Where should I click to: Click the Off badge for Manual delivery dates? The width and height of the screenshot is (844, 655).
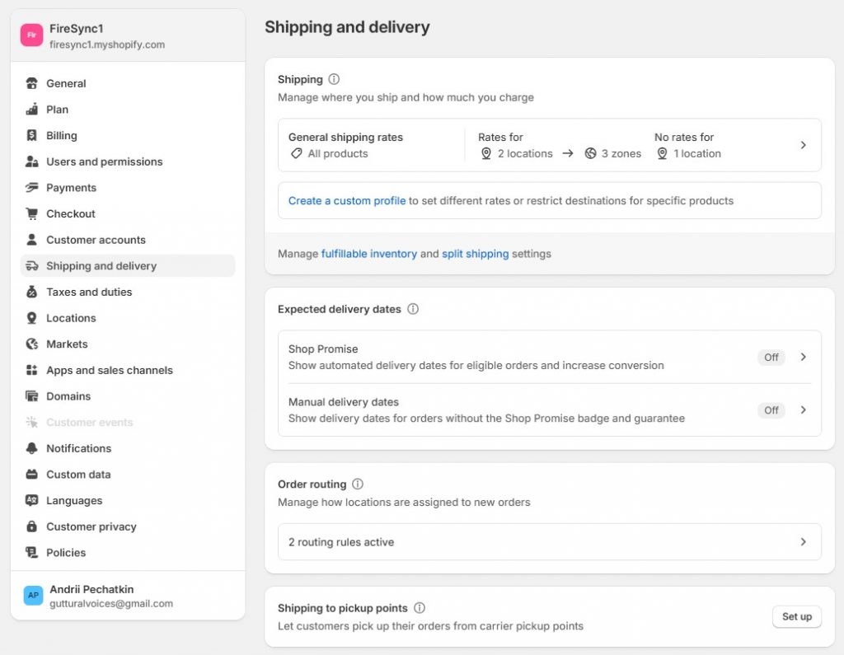pos(771,410)
